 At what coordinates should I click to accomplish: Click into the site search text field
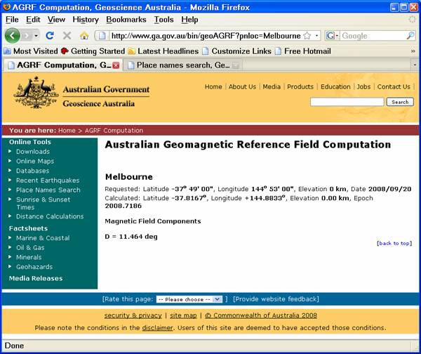[x=347, y=102]
